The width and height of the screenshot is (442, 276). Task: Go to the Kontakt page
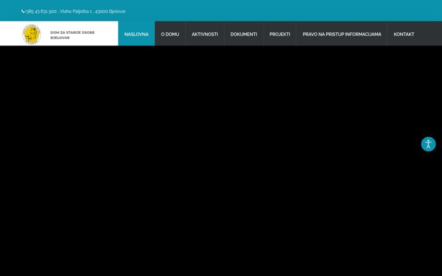click(x=404, y=34)
